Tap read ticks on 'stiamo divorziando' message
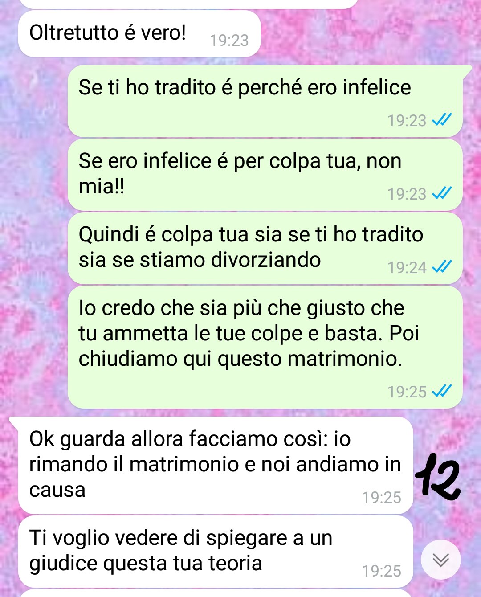The height and width of the screenshot is (597, 481). point(442,267)
